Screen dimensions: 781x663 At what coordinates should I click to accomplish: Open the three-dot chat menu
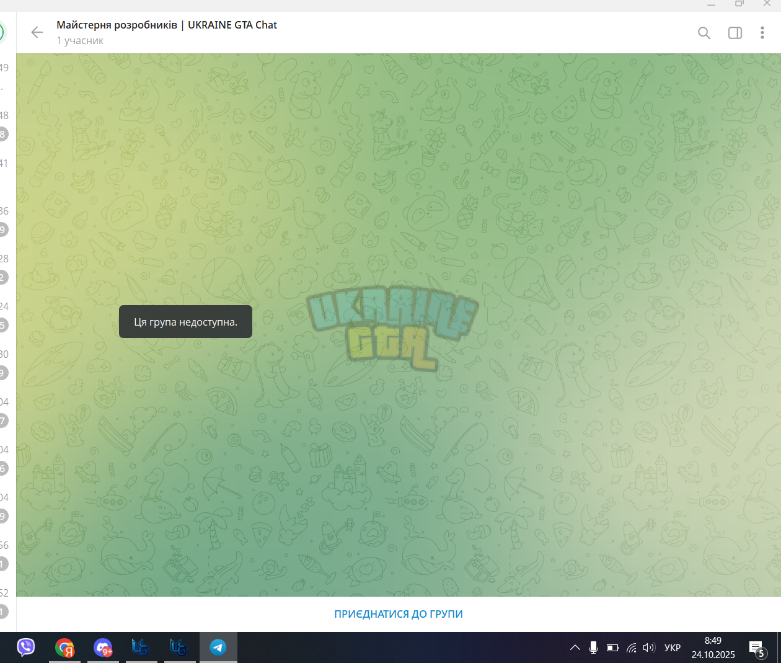point(762,33)
